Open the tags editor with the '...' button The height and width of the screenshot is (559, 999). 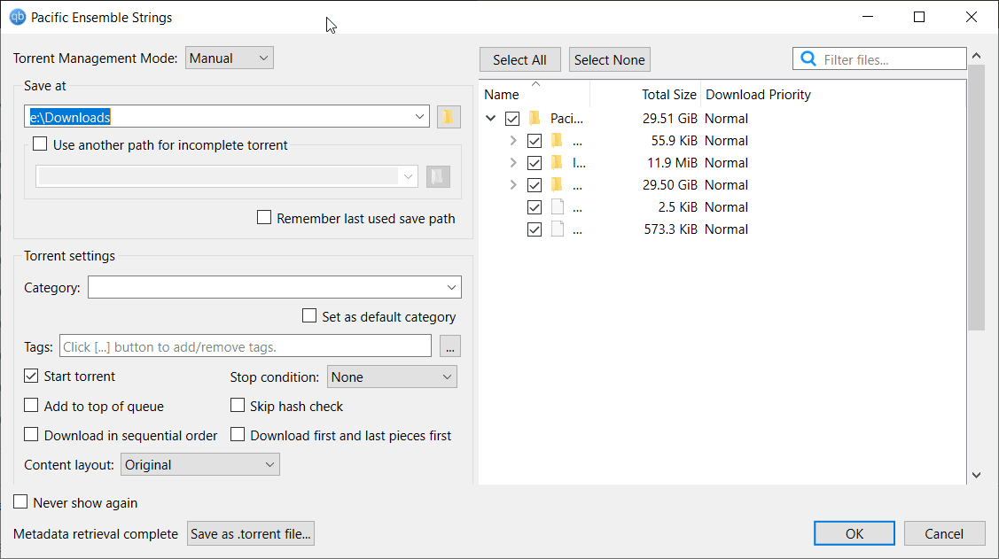tap(449, 346)
